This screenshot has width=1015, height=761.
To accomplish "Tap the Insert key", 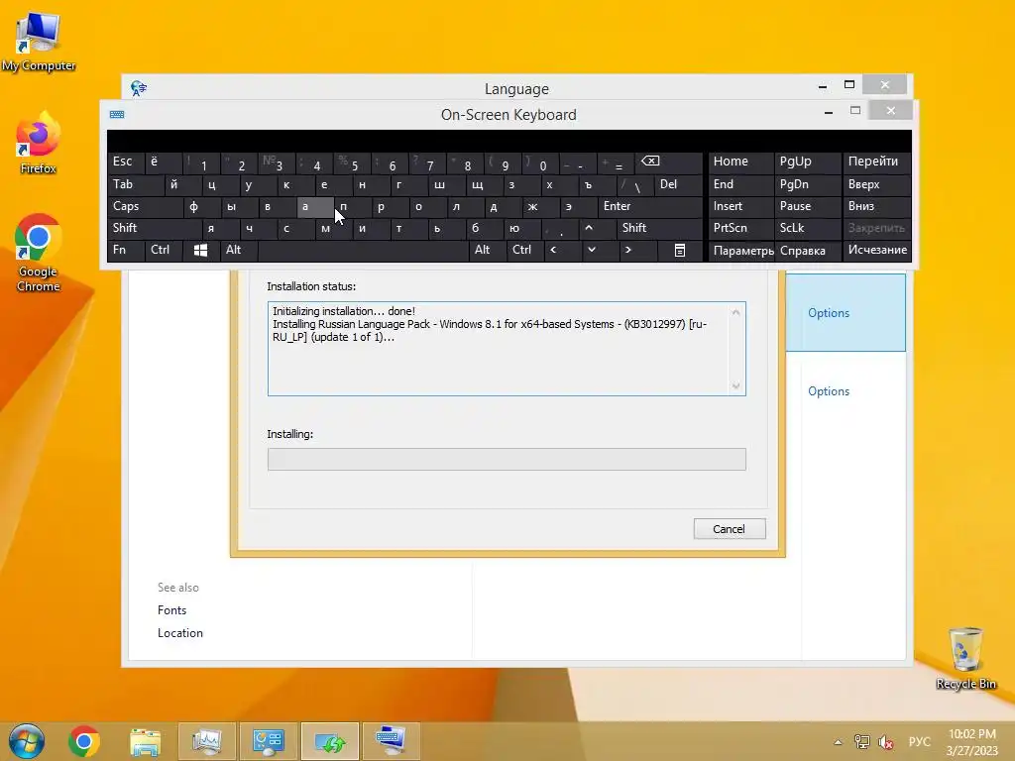I will pyautogui.click(x=741, y=206).
